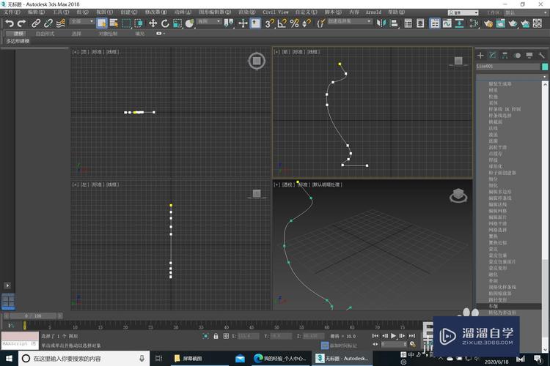Toggle the Angle Snap button
The height and width of the screenshot is (366, 550).
(282, 23)
